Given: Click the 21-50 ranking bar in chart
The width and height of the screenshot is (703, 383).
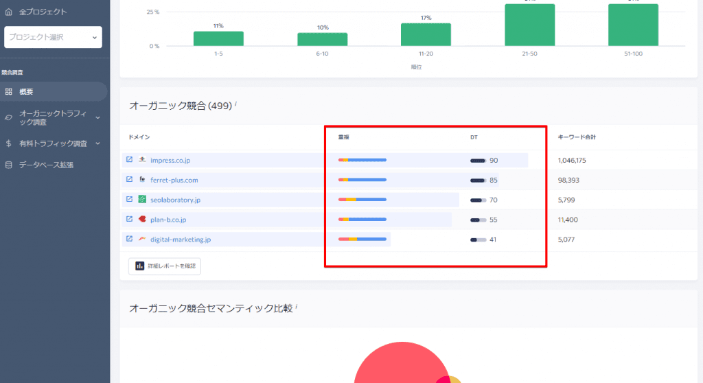Looking at the screenshot, I should 529,25.
